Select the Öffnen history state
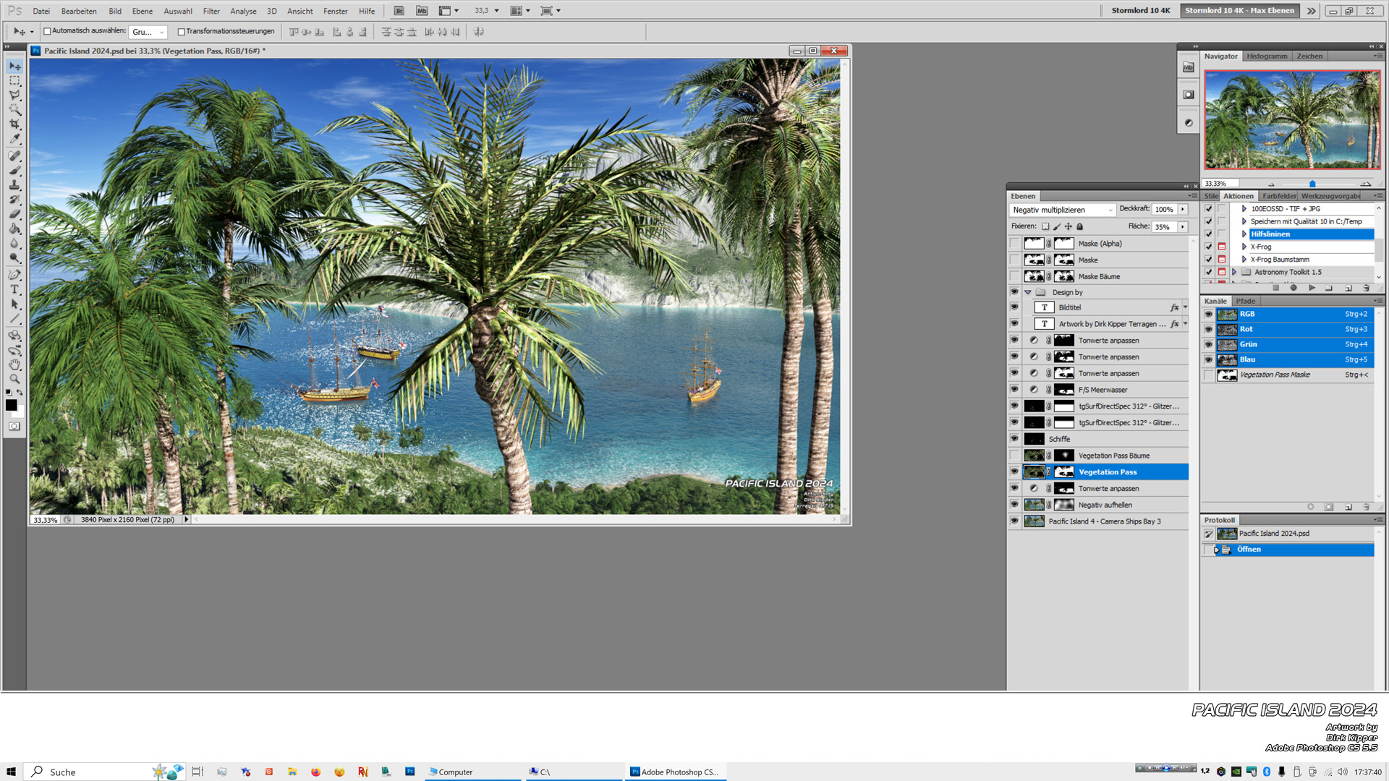This screenshot has width=1389, height=781. click(1288, 550)
